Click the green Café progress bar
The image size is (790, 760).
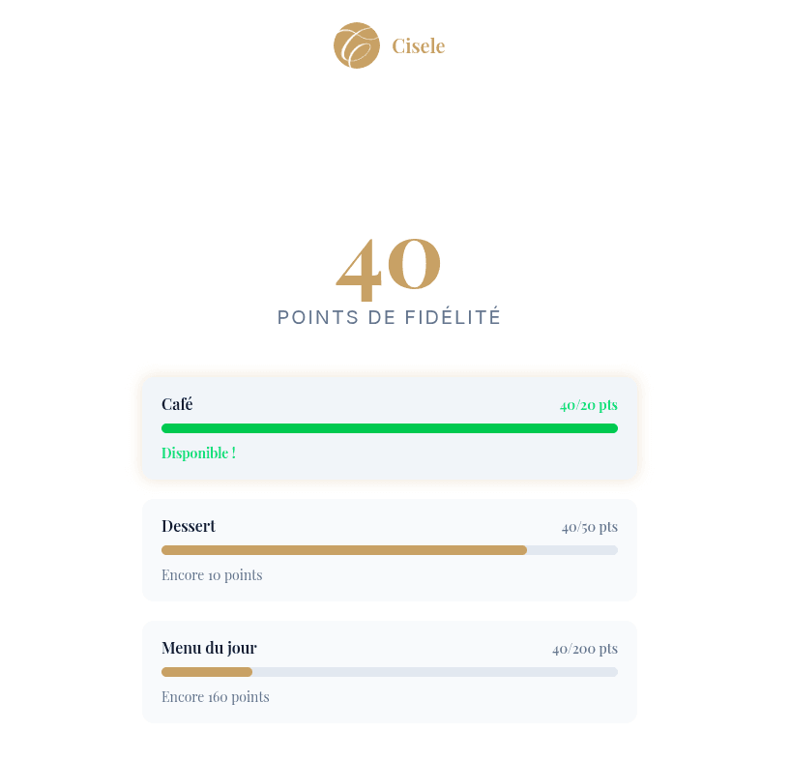pos(389,428)
